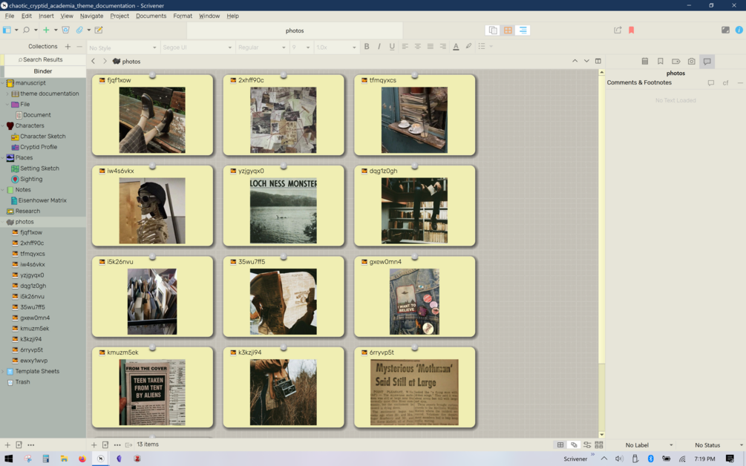Open text color swatch
This screenshot has height=466, width=746.
pyautogui.click(x=456, y=47)
